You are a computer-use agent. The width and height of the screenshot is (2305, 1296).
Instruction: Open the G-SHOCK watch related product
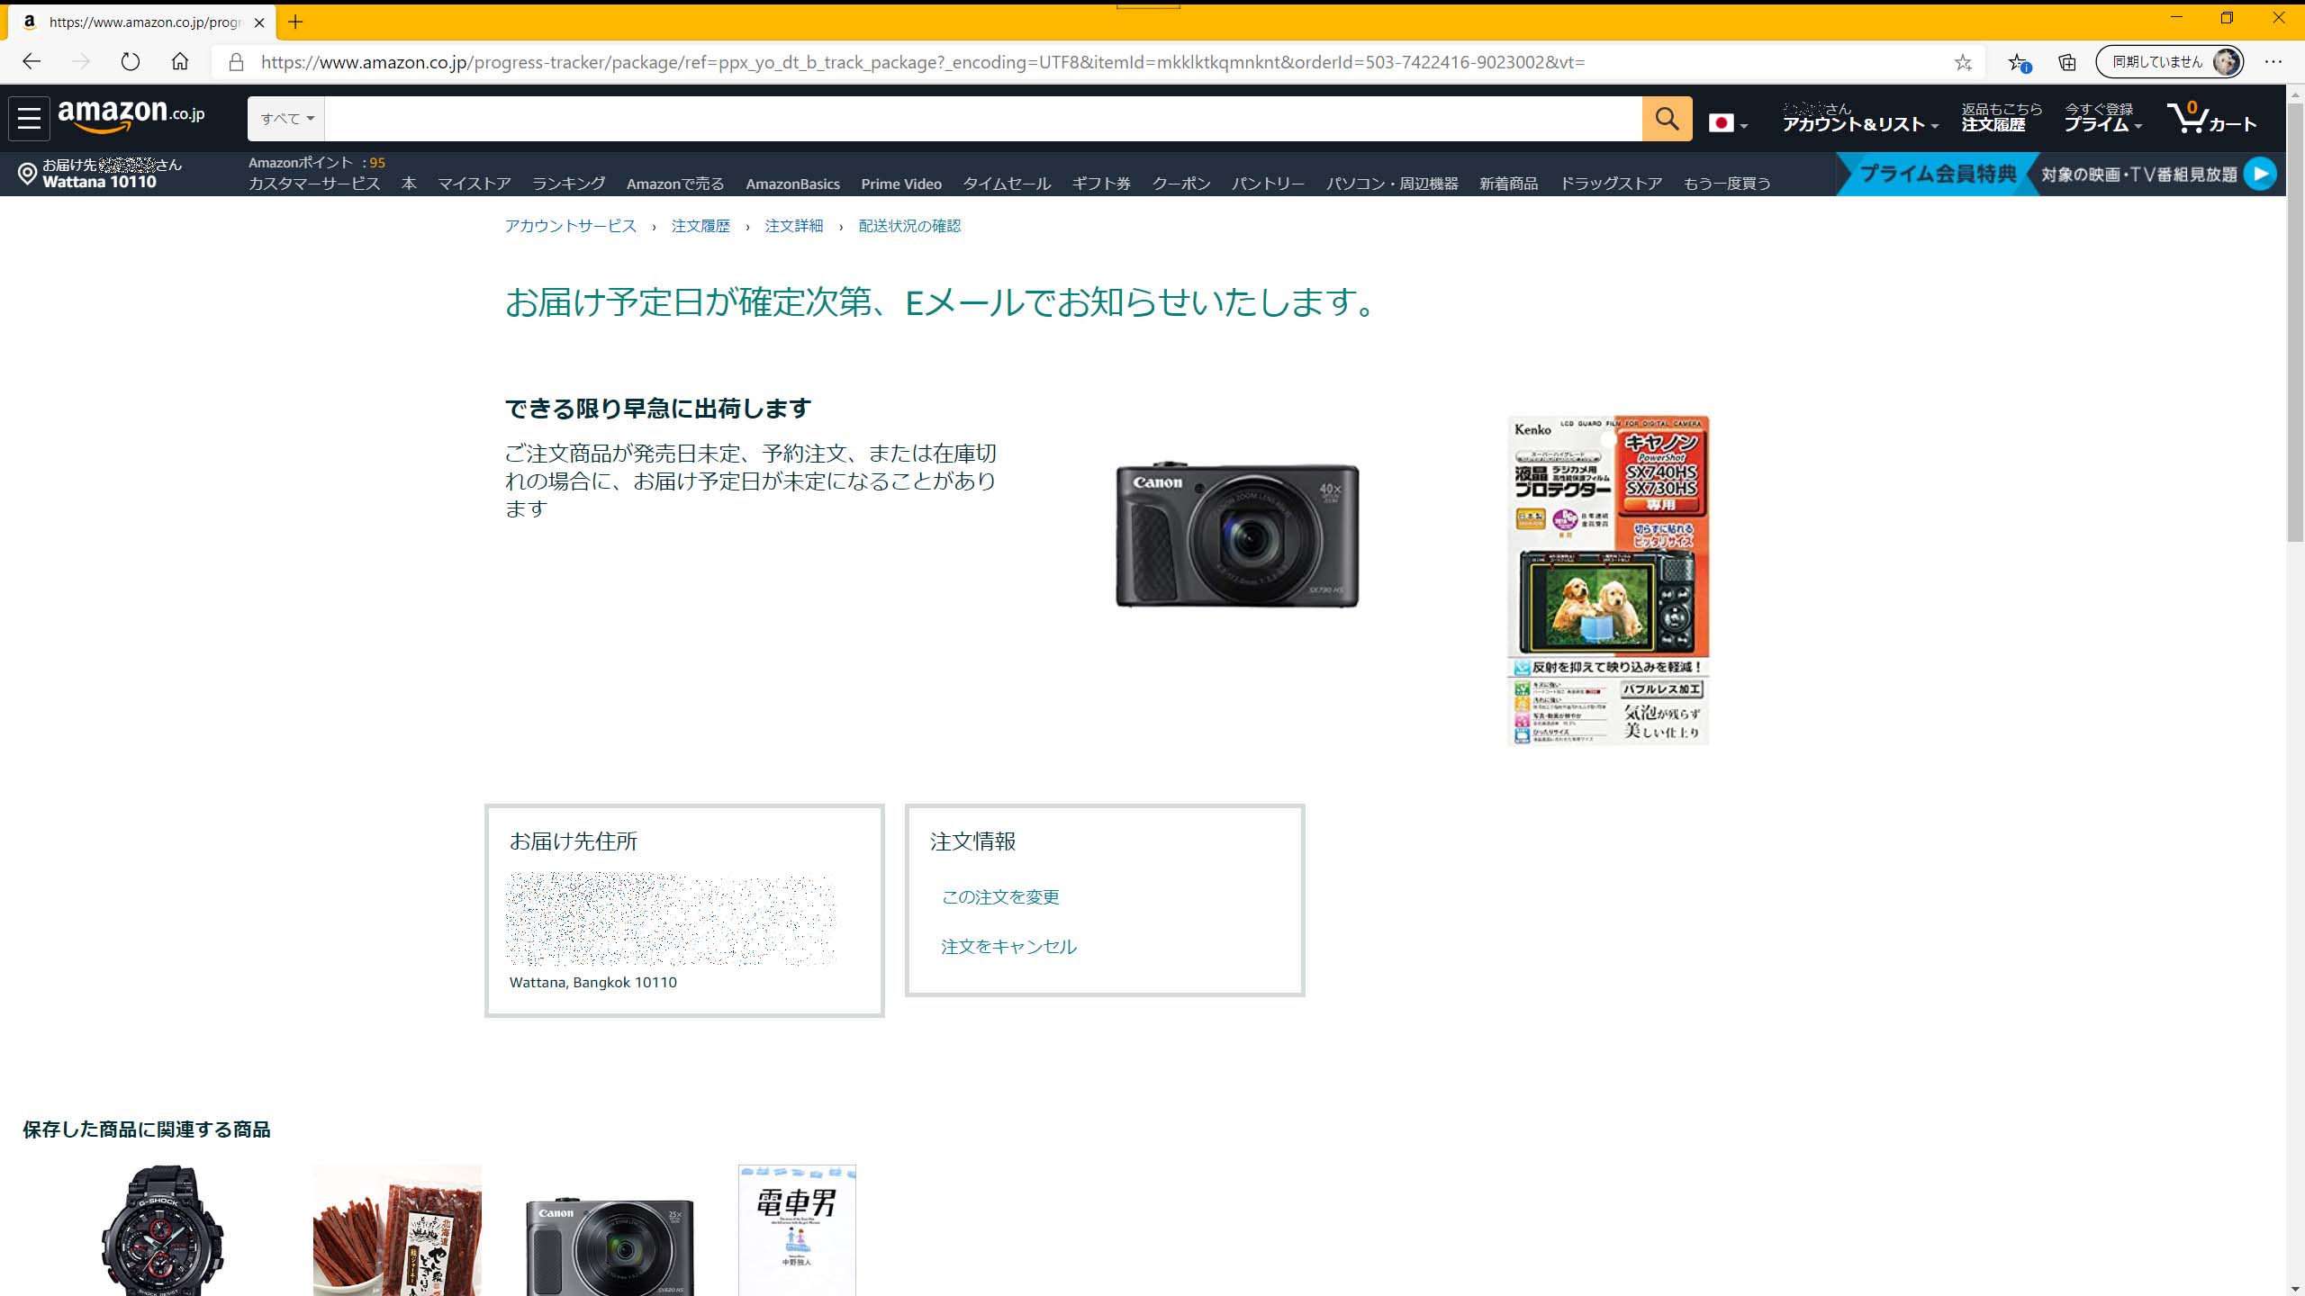pos(163,1230)
